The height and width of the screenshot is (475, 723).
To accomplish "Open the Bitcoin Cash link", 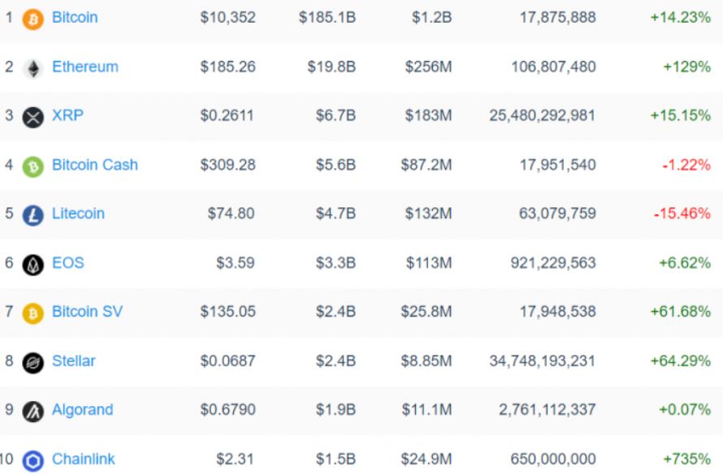I will tap(95, 165).
